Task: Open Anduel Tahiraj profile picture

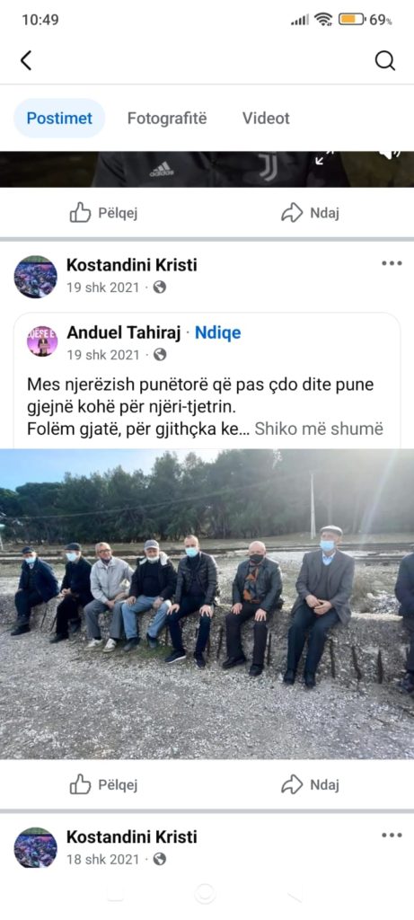Action: click(x=42, y=341)
